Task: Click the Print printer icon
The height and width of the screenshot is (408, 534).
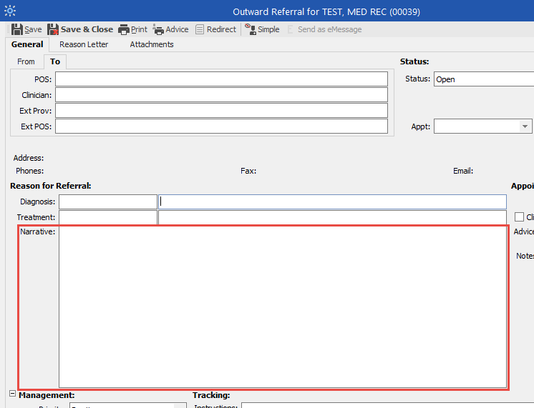Action: tap(124, 29)
